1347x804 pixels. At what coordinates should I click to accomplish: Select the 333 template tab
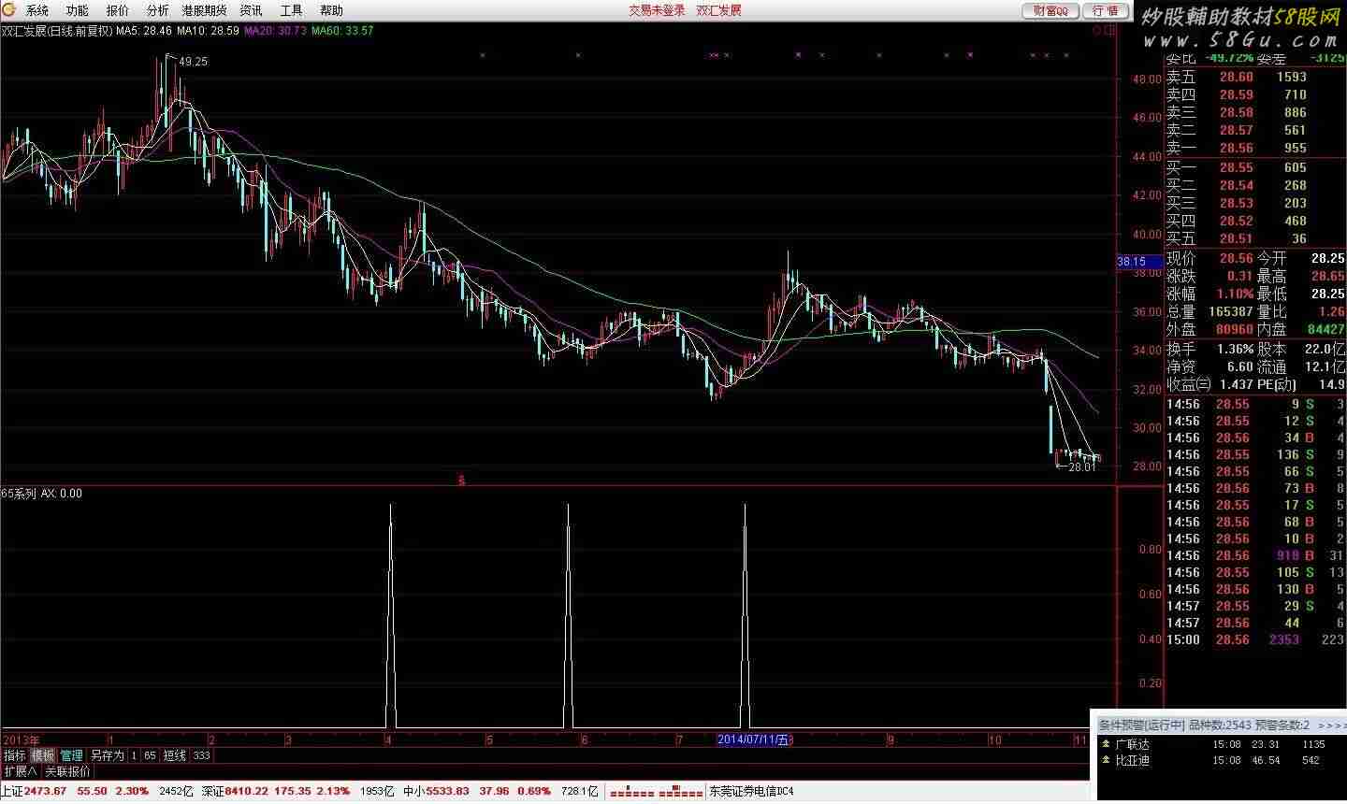click(201, 755)
